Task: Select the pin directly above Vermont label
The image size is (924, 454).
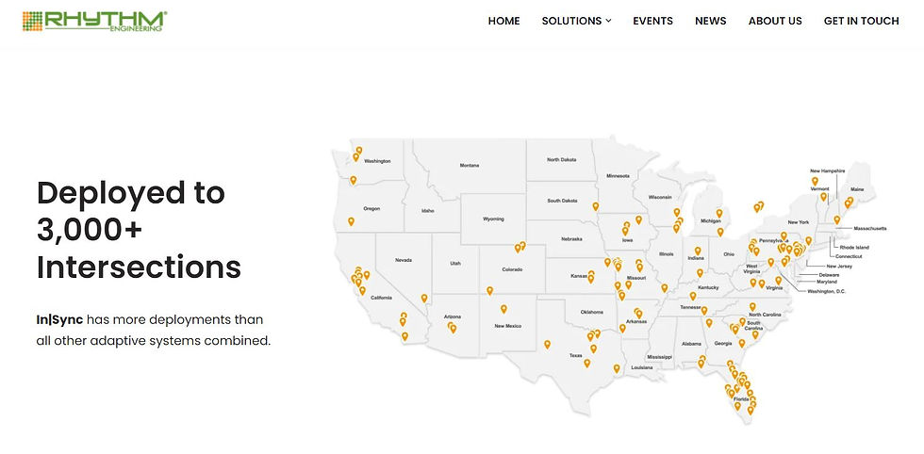Action: click(x=815, y=182)
